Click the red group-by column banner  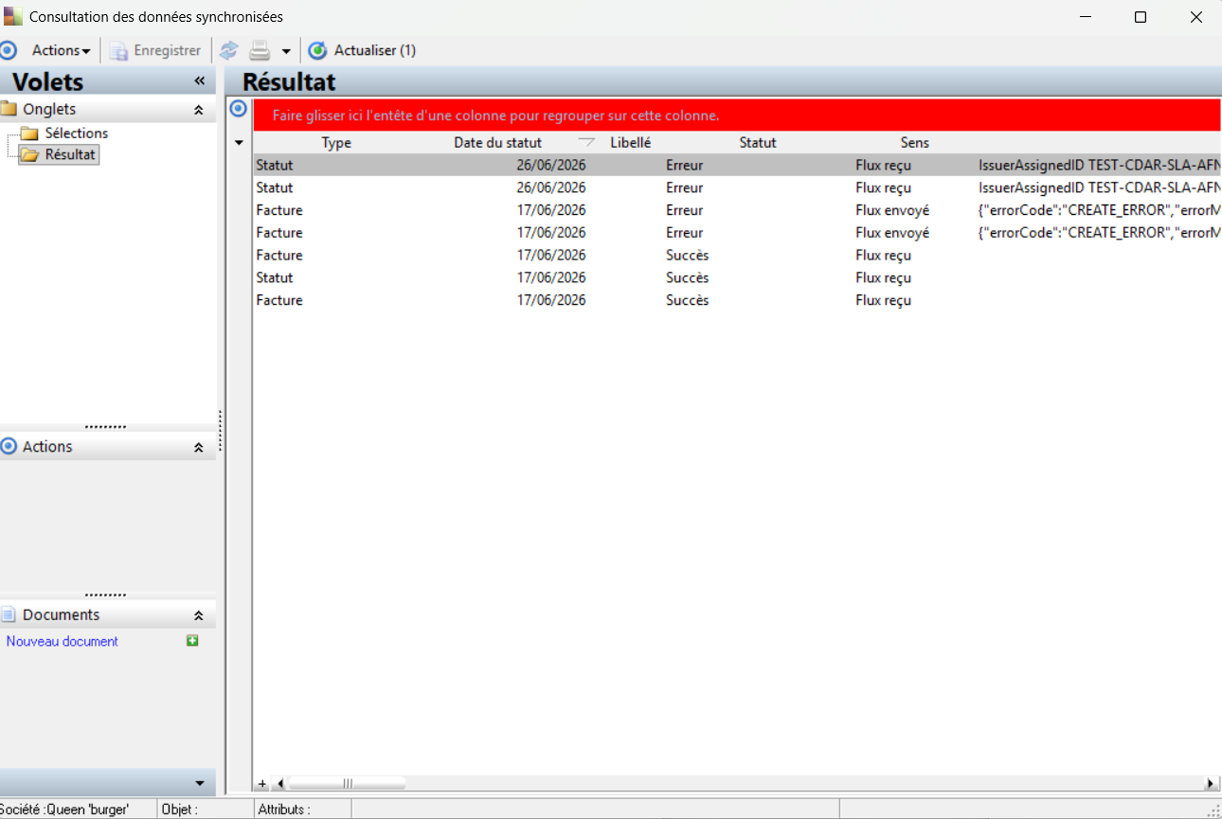pos(736,116)
